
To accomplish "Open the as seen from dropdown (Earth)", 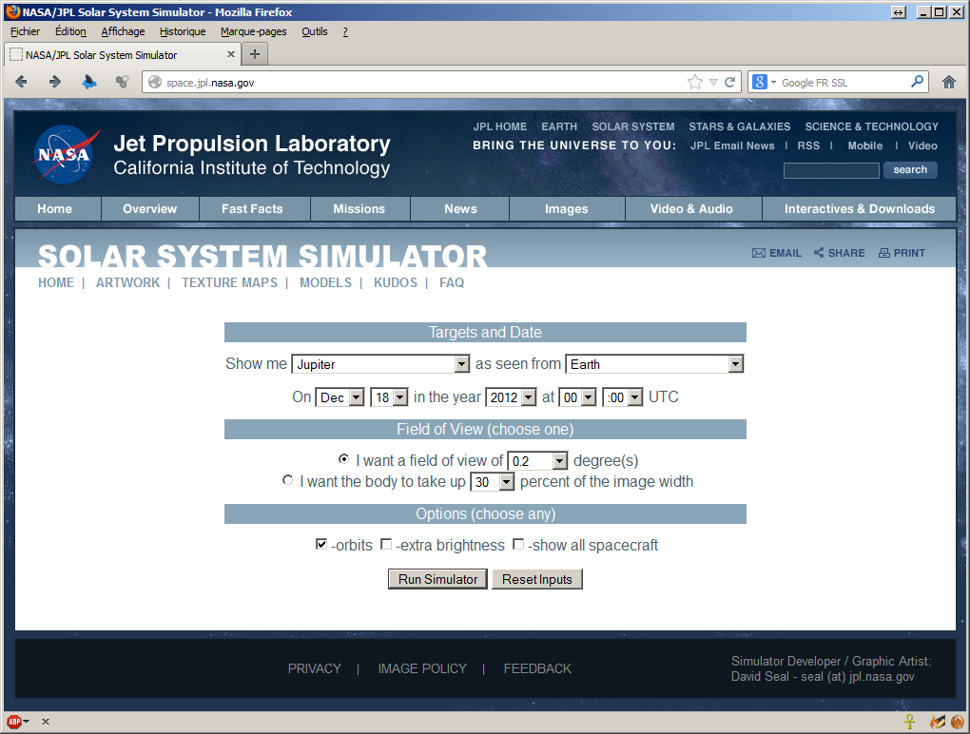I will [654, 364].
